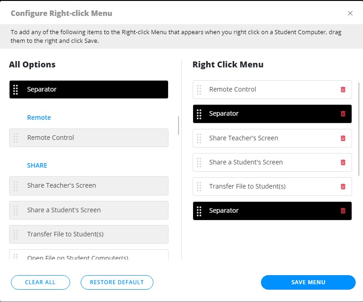This screenshot has height=302, width=363.
Task: Click drag handle of Remote Control menu entry
Action: [x=199, y=90]
